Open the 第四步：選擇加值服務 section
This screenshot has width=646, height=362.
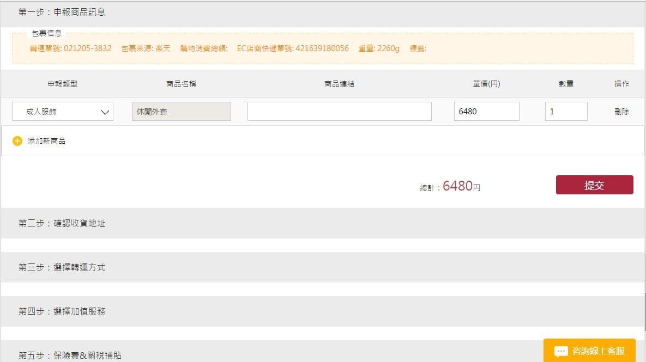tap(62, 311)
